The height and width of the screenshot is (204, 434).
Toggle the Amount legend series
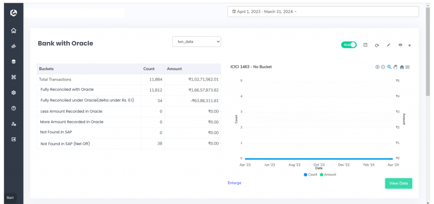coord(328,175)
